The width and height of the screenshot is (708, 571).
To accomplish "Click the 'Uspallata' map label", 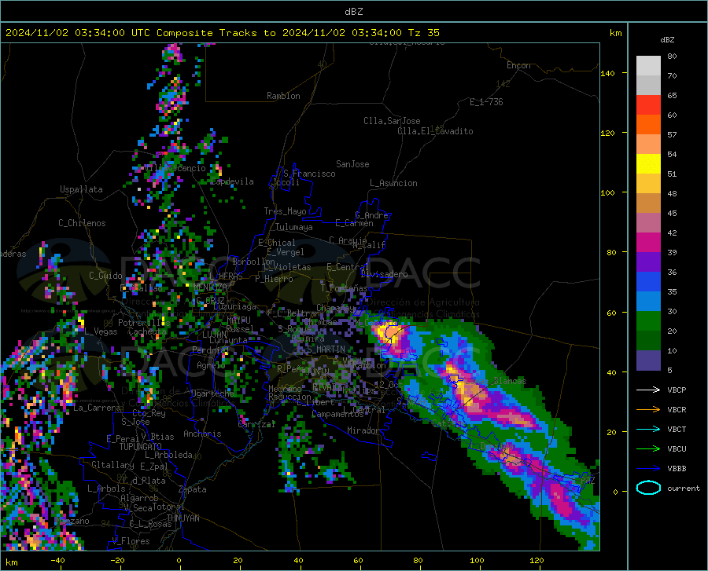I will pyautogui.click(x=81, y=189).
